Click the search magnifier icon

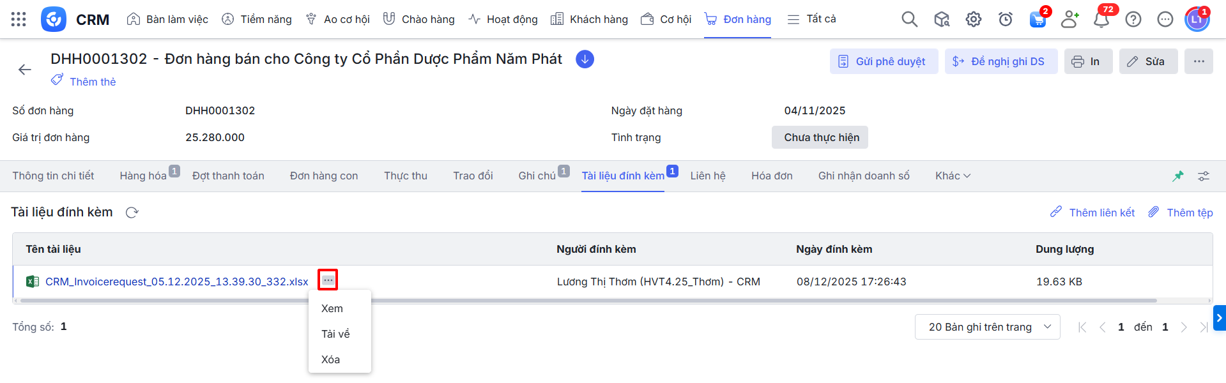(x=909, y=19)
